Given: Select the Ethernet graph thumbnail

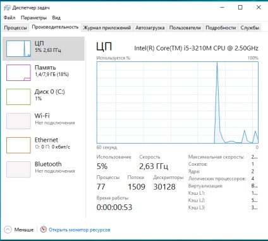Looking at the screenshot, I should [18, 145].
